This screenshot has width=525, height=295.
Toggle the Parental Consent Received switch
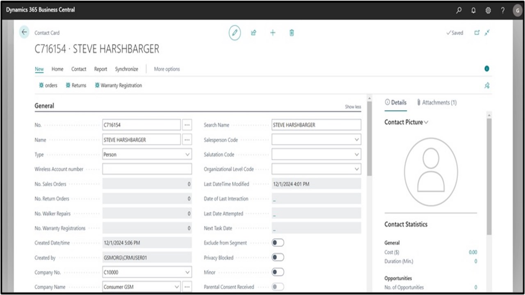278,287
